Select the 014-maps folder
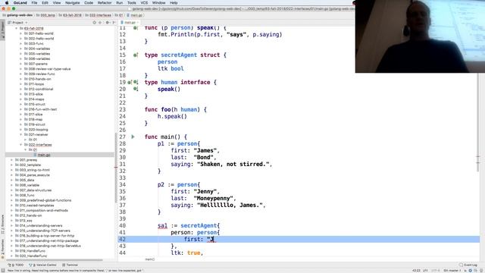 coord(36,99)
